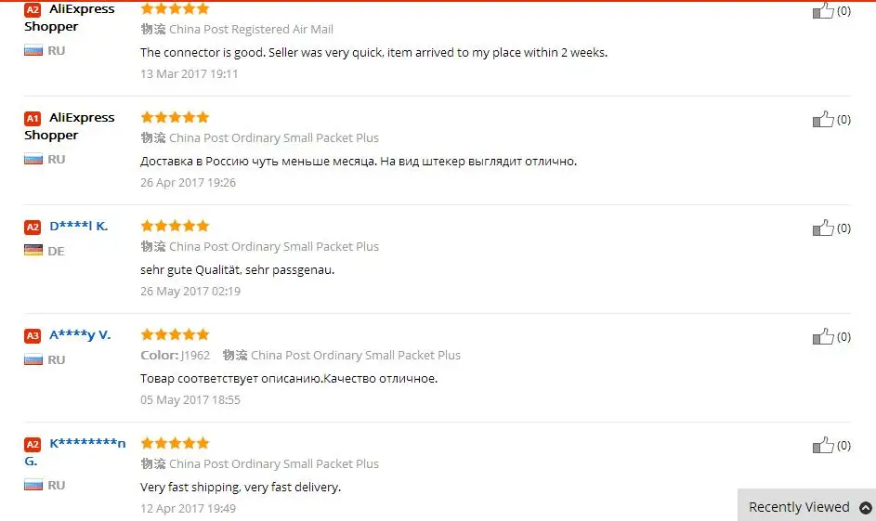
Task: Click the German flag under D****l K.
Action: coord(33,251)
